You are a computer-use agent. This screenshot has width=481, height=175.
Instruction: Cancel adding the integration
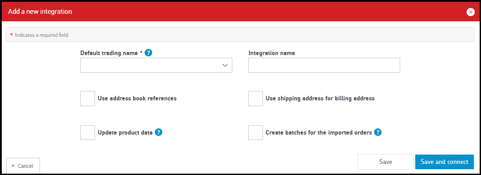(x=23, y=166)
